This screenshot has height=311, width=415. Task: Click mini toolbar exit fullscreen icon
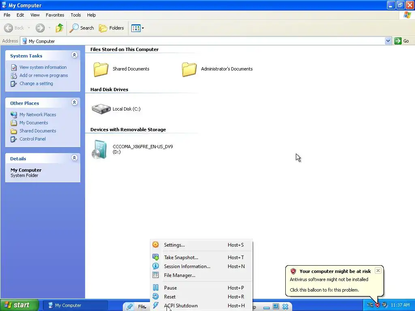tap(276, 306)
